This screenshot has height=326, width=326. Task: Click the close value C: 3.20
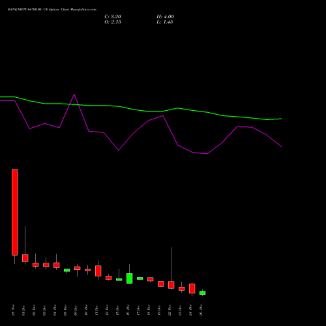(113, 17)
